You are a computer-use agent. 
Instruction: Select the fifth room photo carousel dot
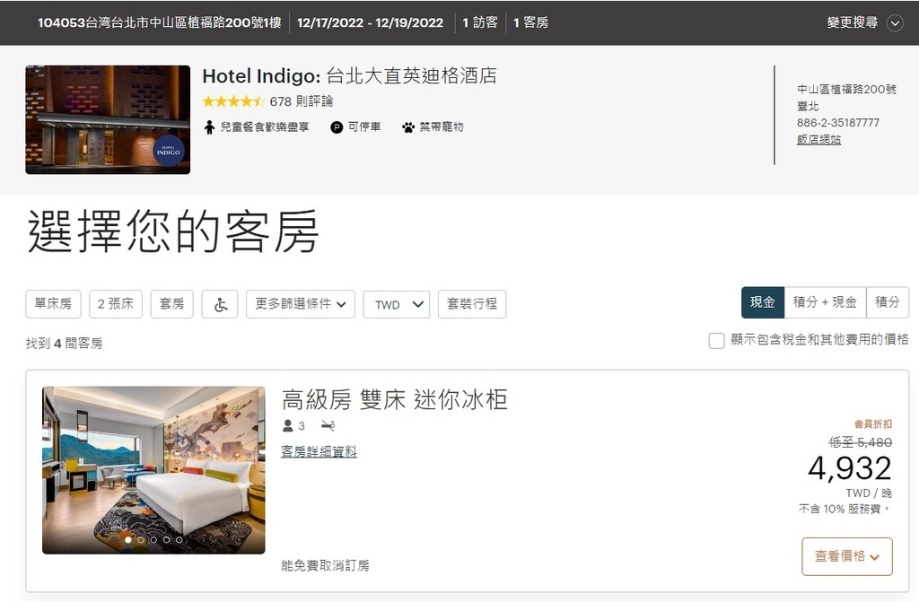[x=179, y=540]
